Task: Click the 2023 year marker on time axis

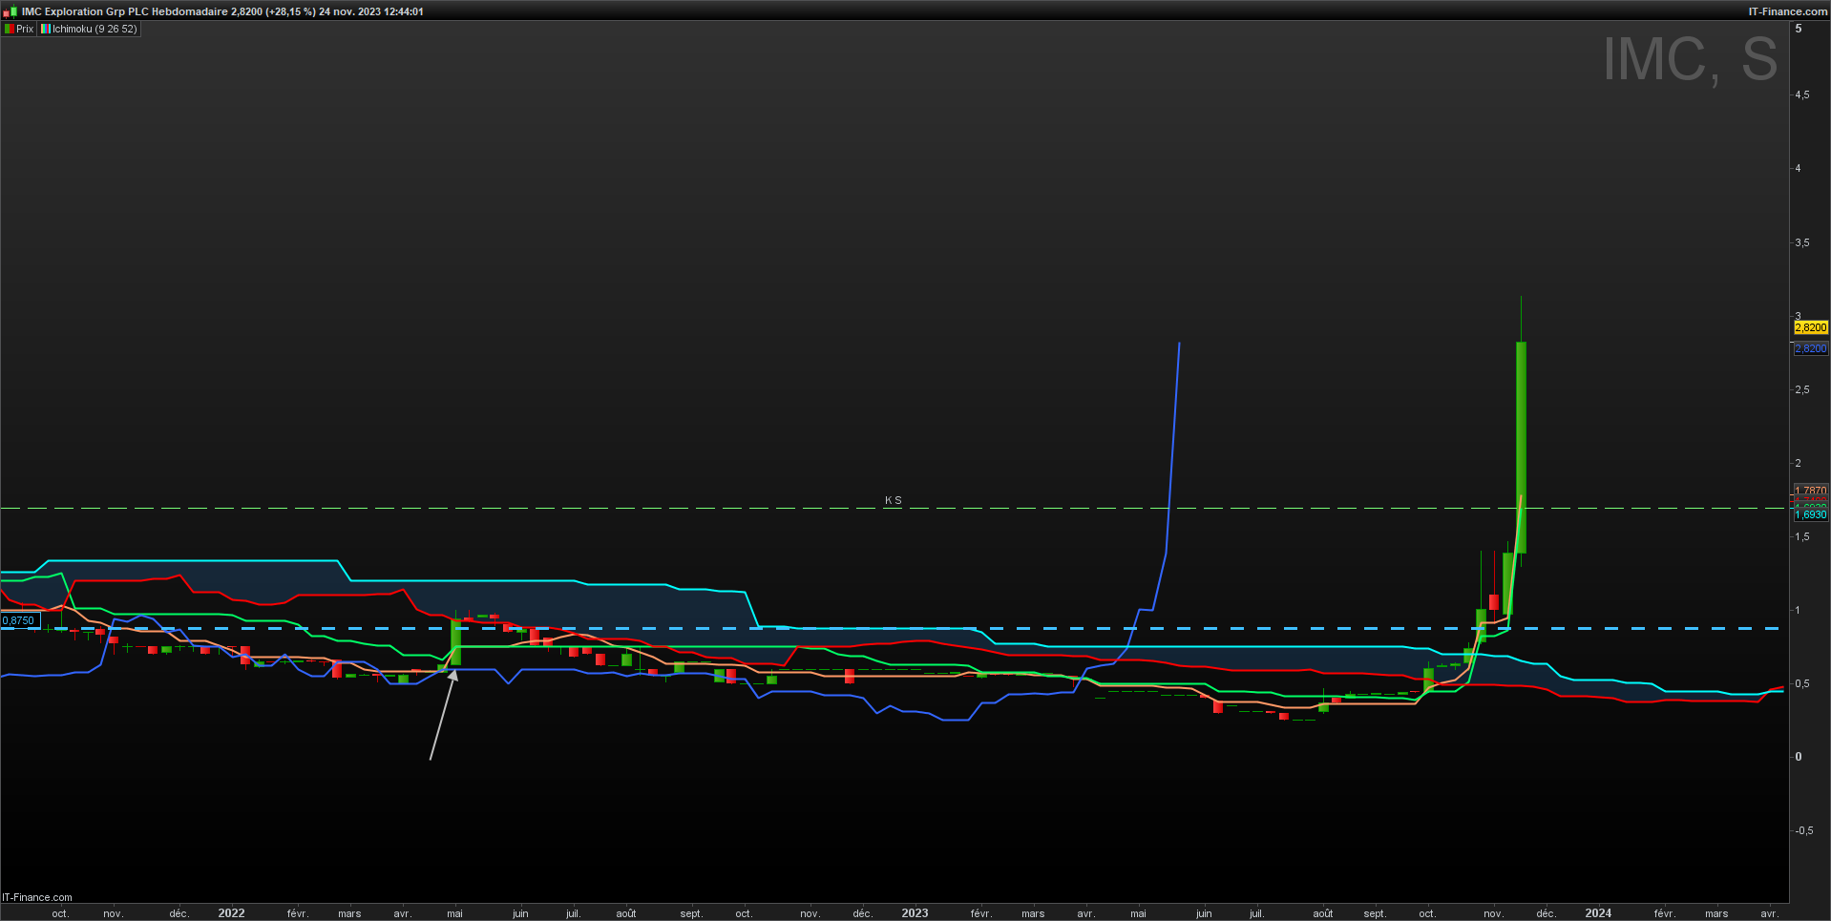Action: coord(915,913)
